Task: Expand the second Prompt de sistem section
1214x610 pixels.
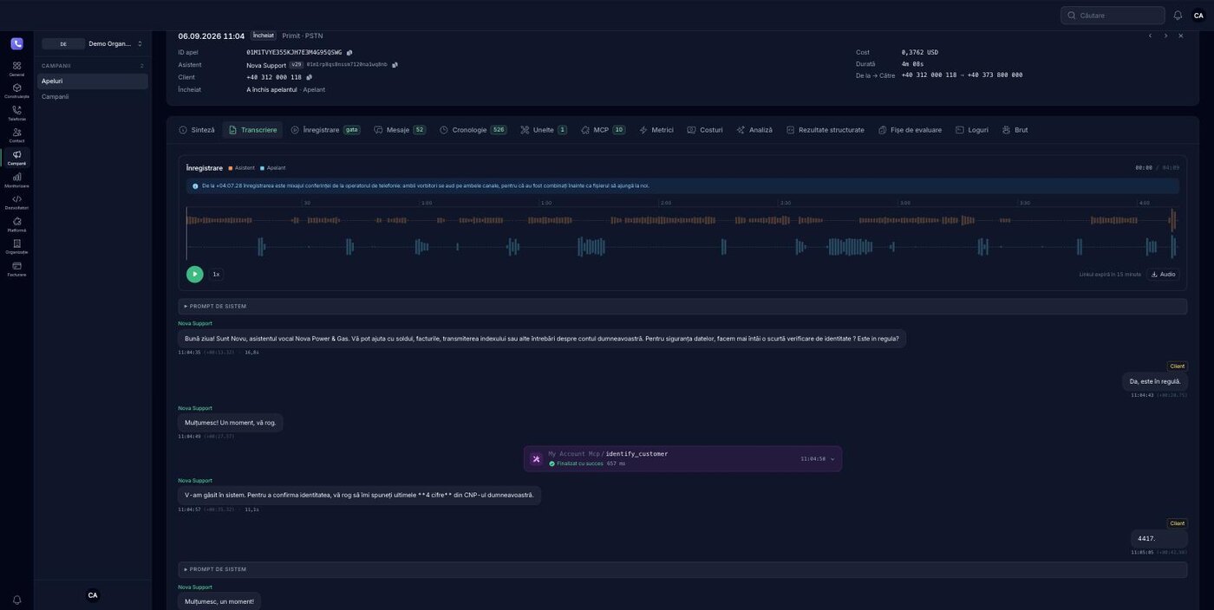Action: [x=682, y=569]
